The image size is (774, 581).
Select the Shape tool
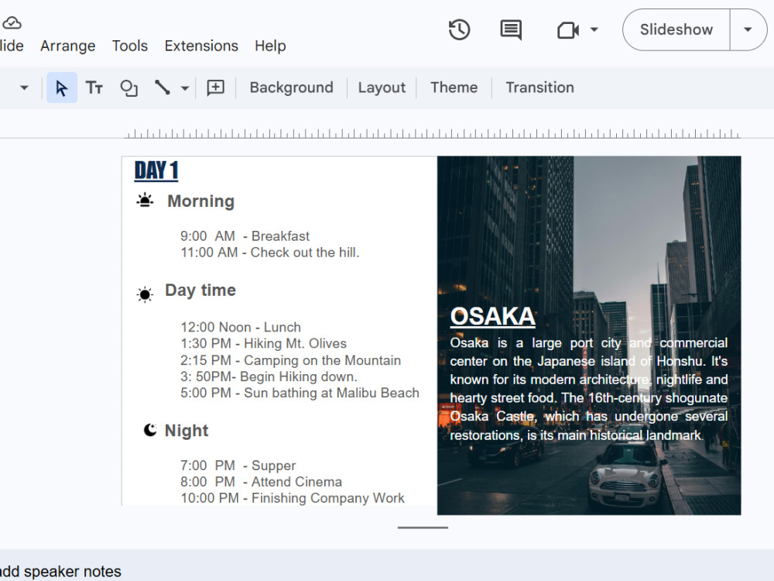click(x=128, y=88)
